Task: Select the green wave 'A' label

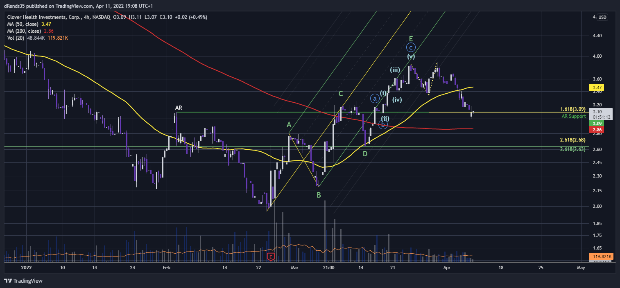Action: (289, 124)
